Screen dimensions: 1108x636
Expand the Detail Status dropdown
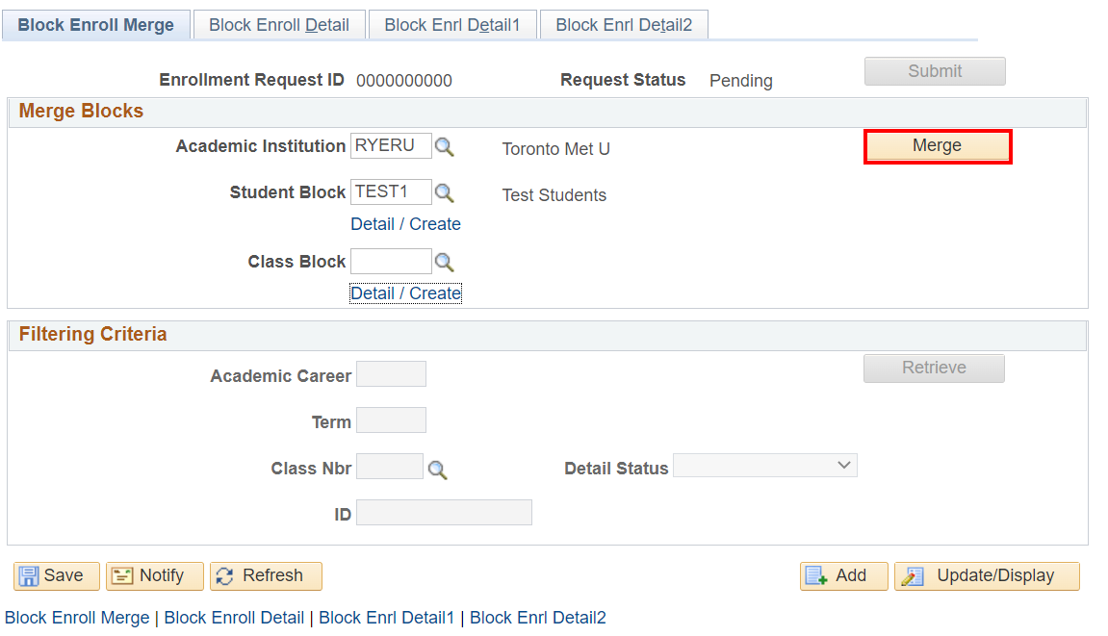click(x=764, y=466)
